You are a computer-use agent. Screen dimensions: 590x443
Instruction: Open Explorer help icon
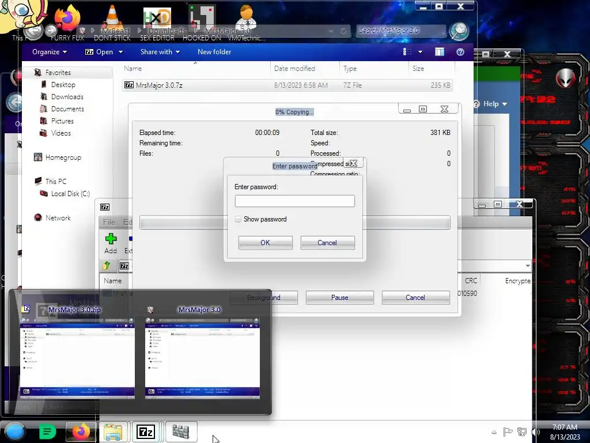tap(460, 52)
